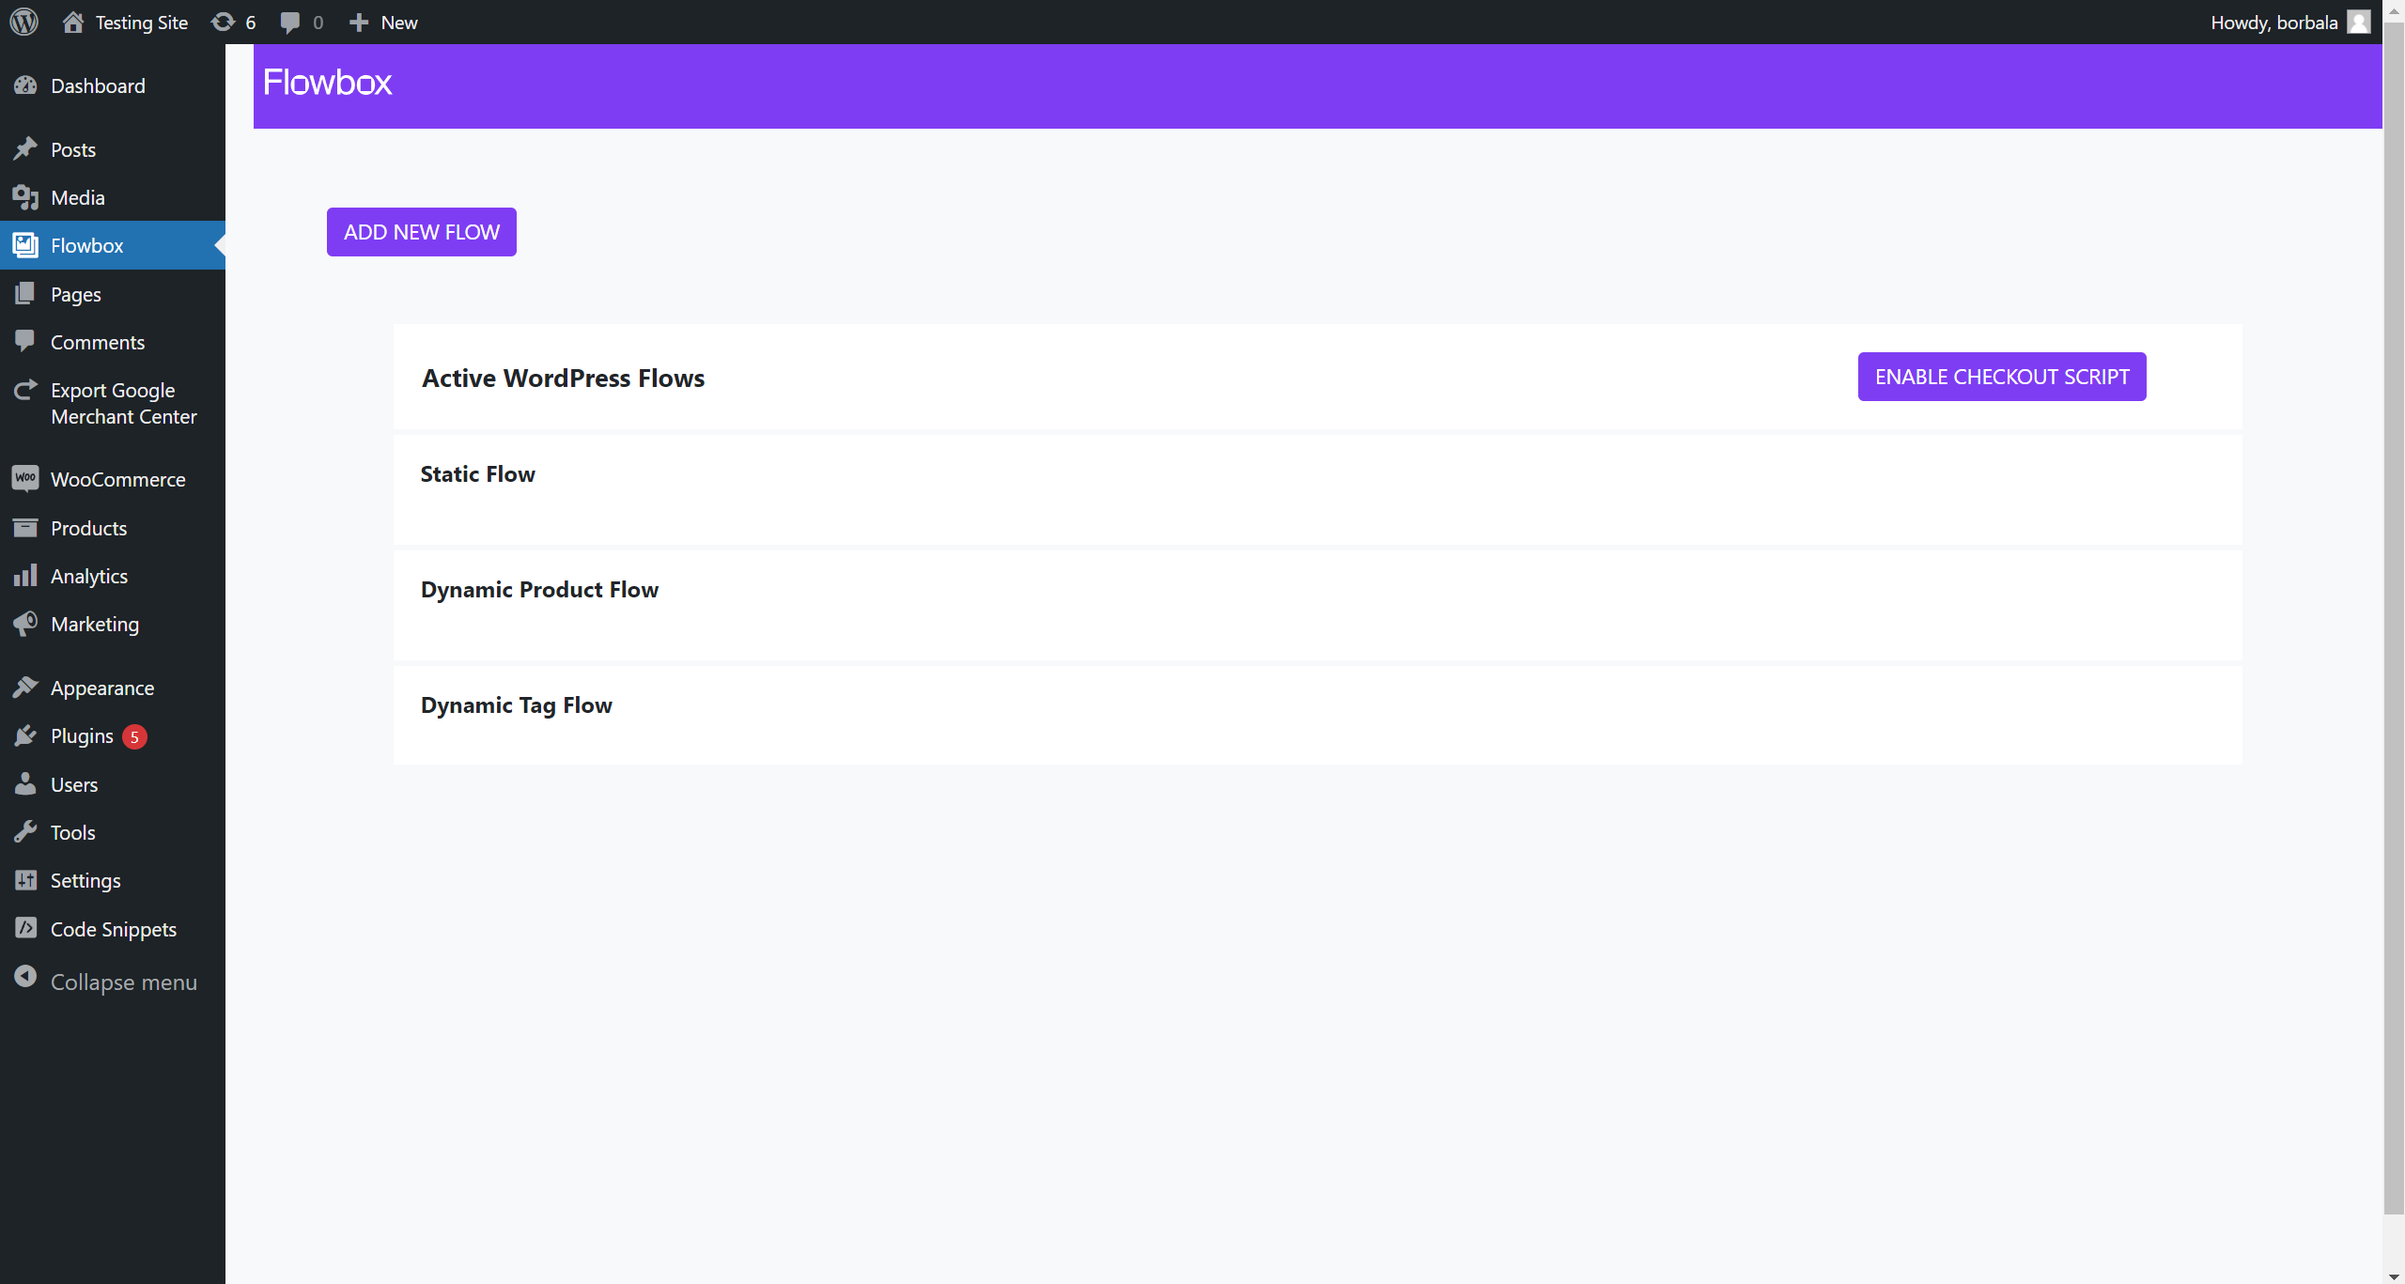Click the Analytics bar chart icon
Image resolution: width=2405 pixels, height=1284 pixels.
[25, 576]
